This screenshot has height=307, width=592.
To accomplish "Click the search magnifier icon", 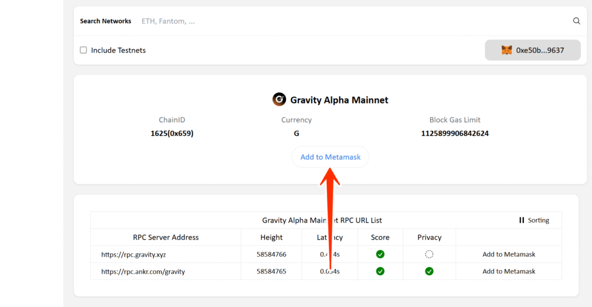I will click(576, 21).
